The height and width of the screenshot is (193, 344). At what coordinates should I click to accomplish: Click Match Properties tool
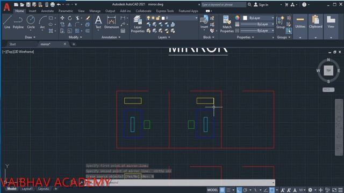click(227, 24)
